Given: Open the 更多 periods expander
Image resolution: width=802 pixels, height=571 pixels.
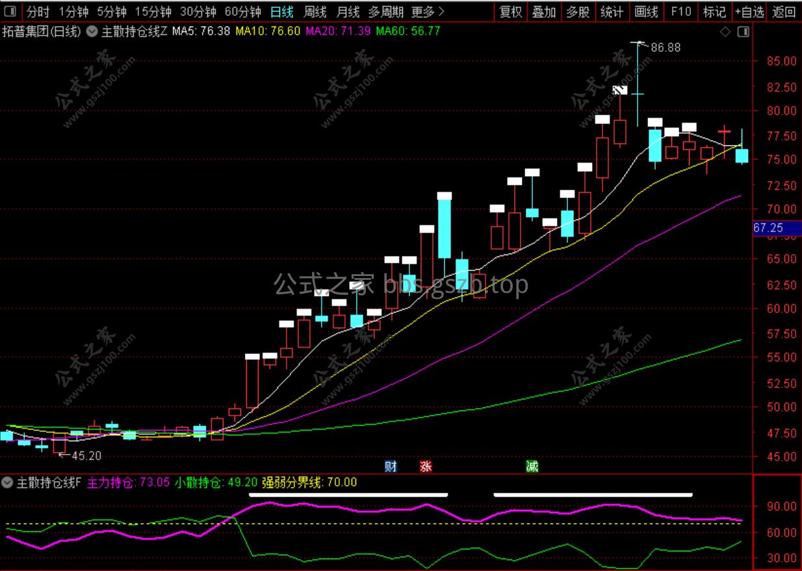Looking at the screenshot, I should coord(428,12).
